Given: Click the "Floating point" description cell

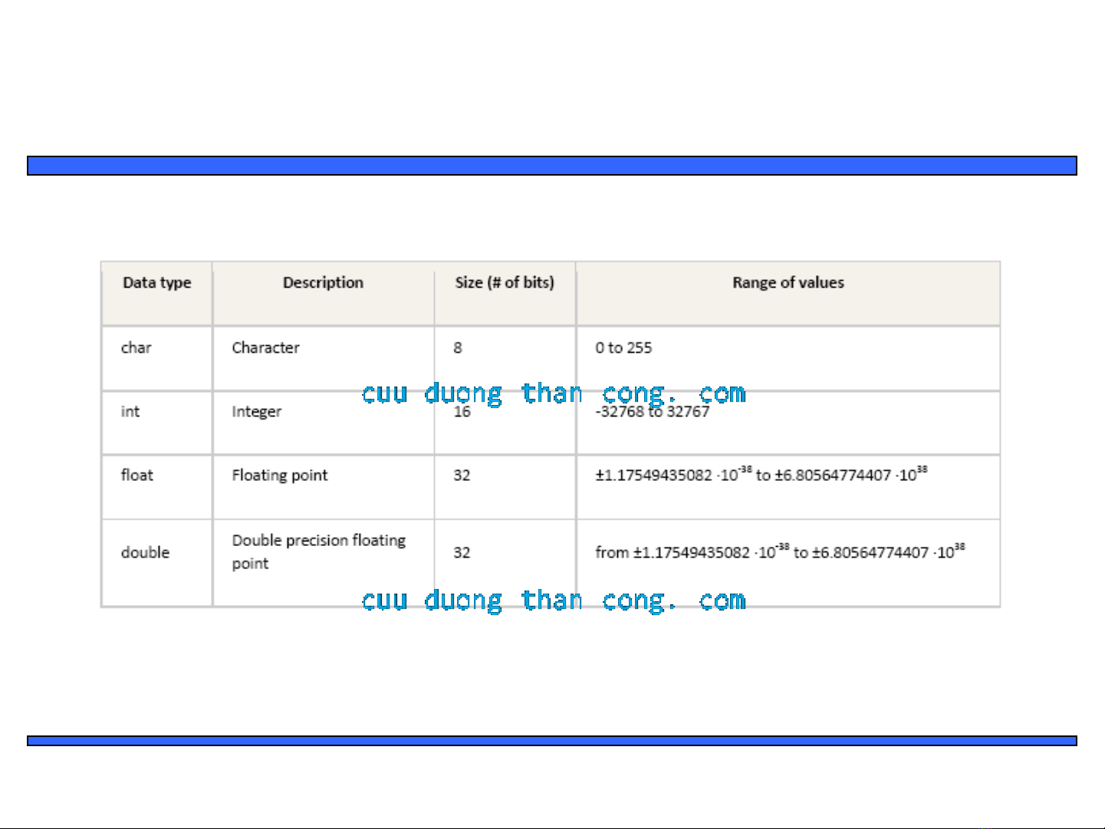Looking at the screenshot, I should click(279, 475).
